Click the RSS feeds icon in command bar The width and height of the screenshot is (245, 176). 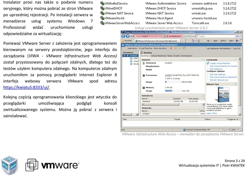coord(199,41)
